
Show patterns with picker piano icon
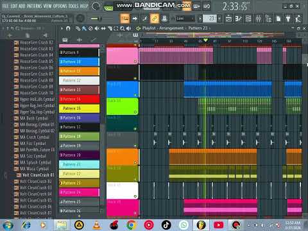(65, 40)
